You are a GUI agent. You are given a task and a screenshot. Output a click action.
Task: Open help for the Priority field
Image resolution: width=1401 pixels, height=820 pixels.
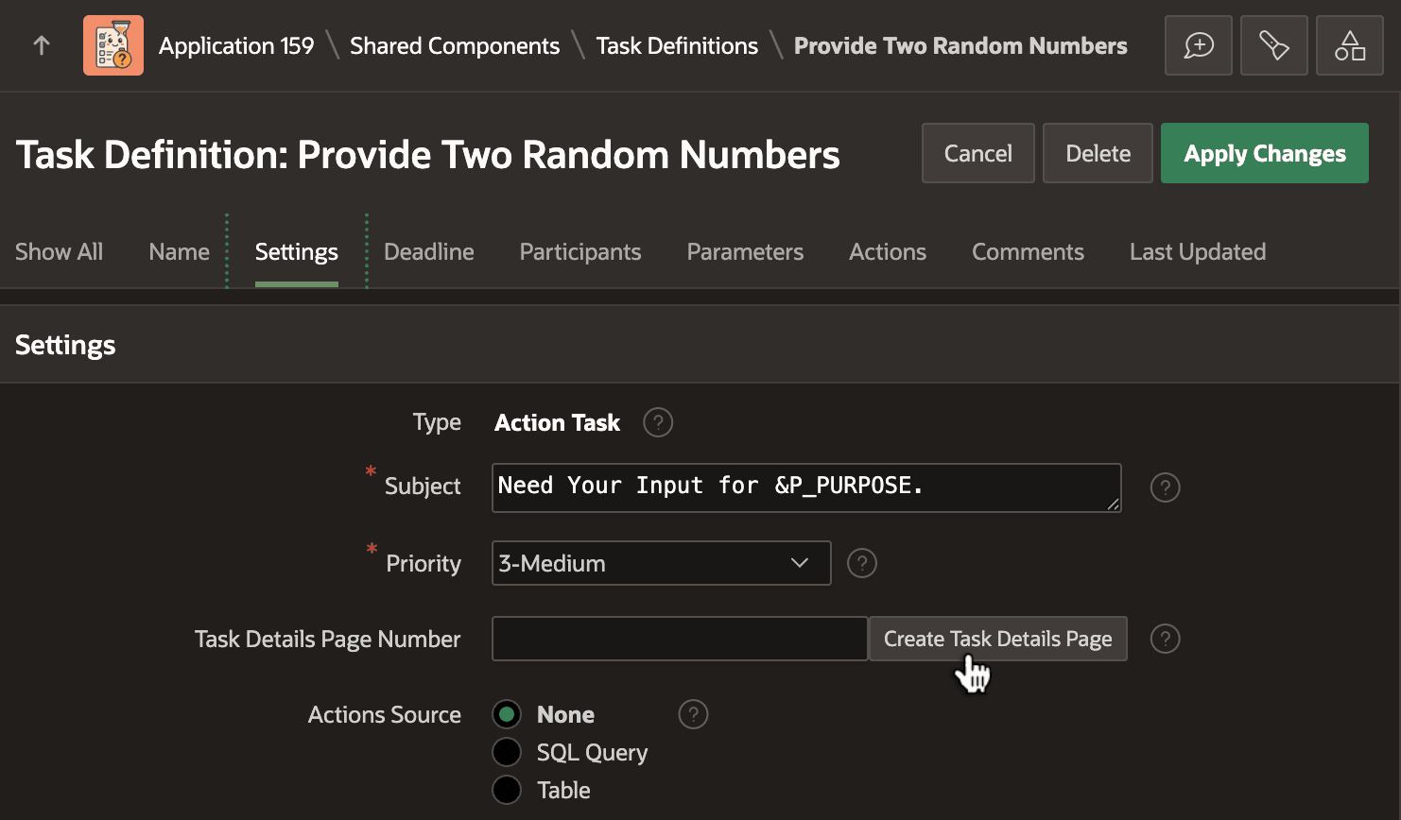[862, 563]
